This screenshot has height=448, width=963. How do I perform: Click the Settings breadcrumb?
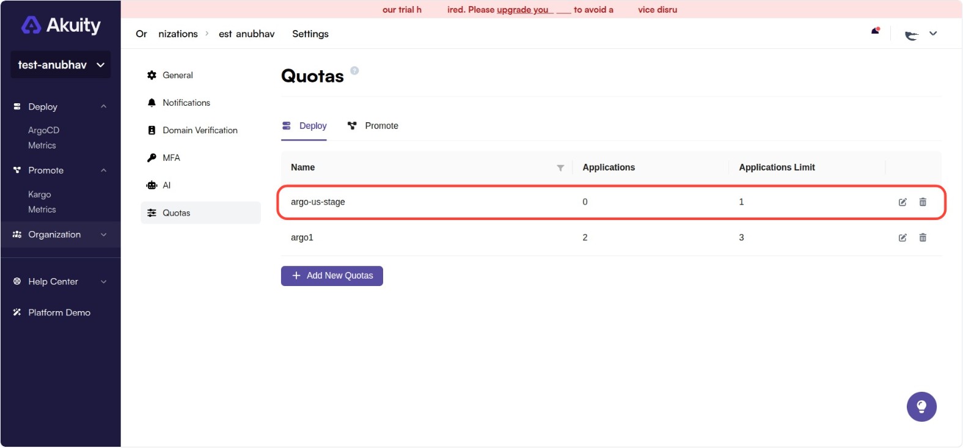coord(310,34)
